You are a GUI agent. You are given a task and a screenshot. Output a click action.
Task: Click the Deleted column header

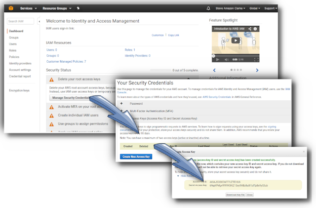(144, 146)
